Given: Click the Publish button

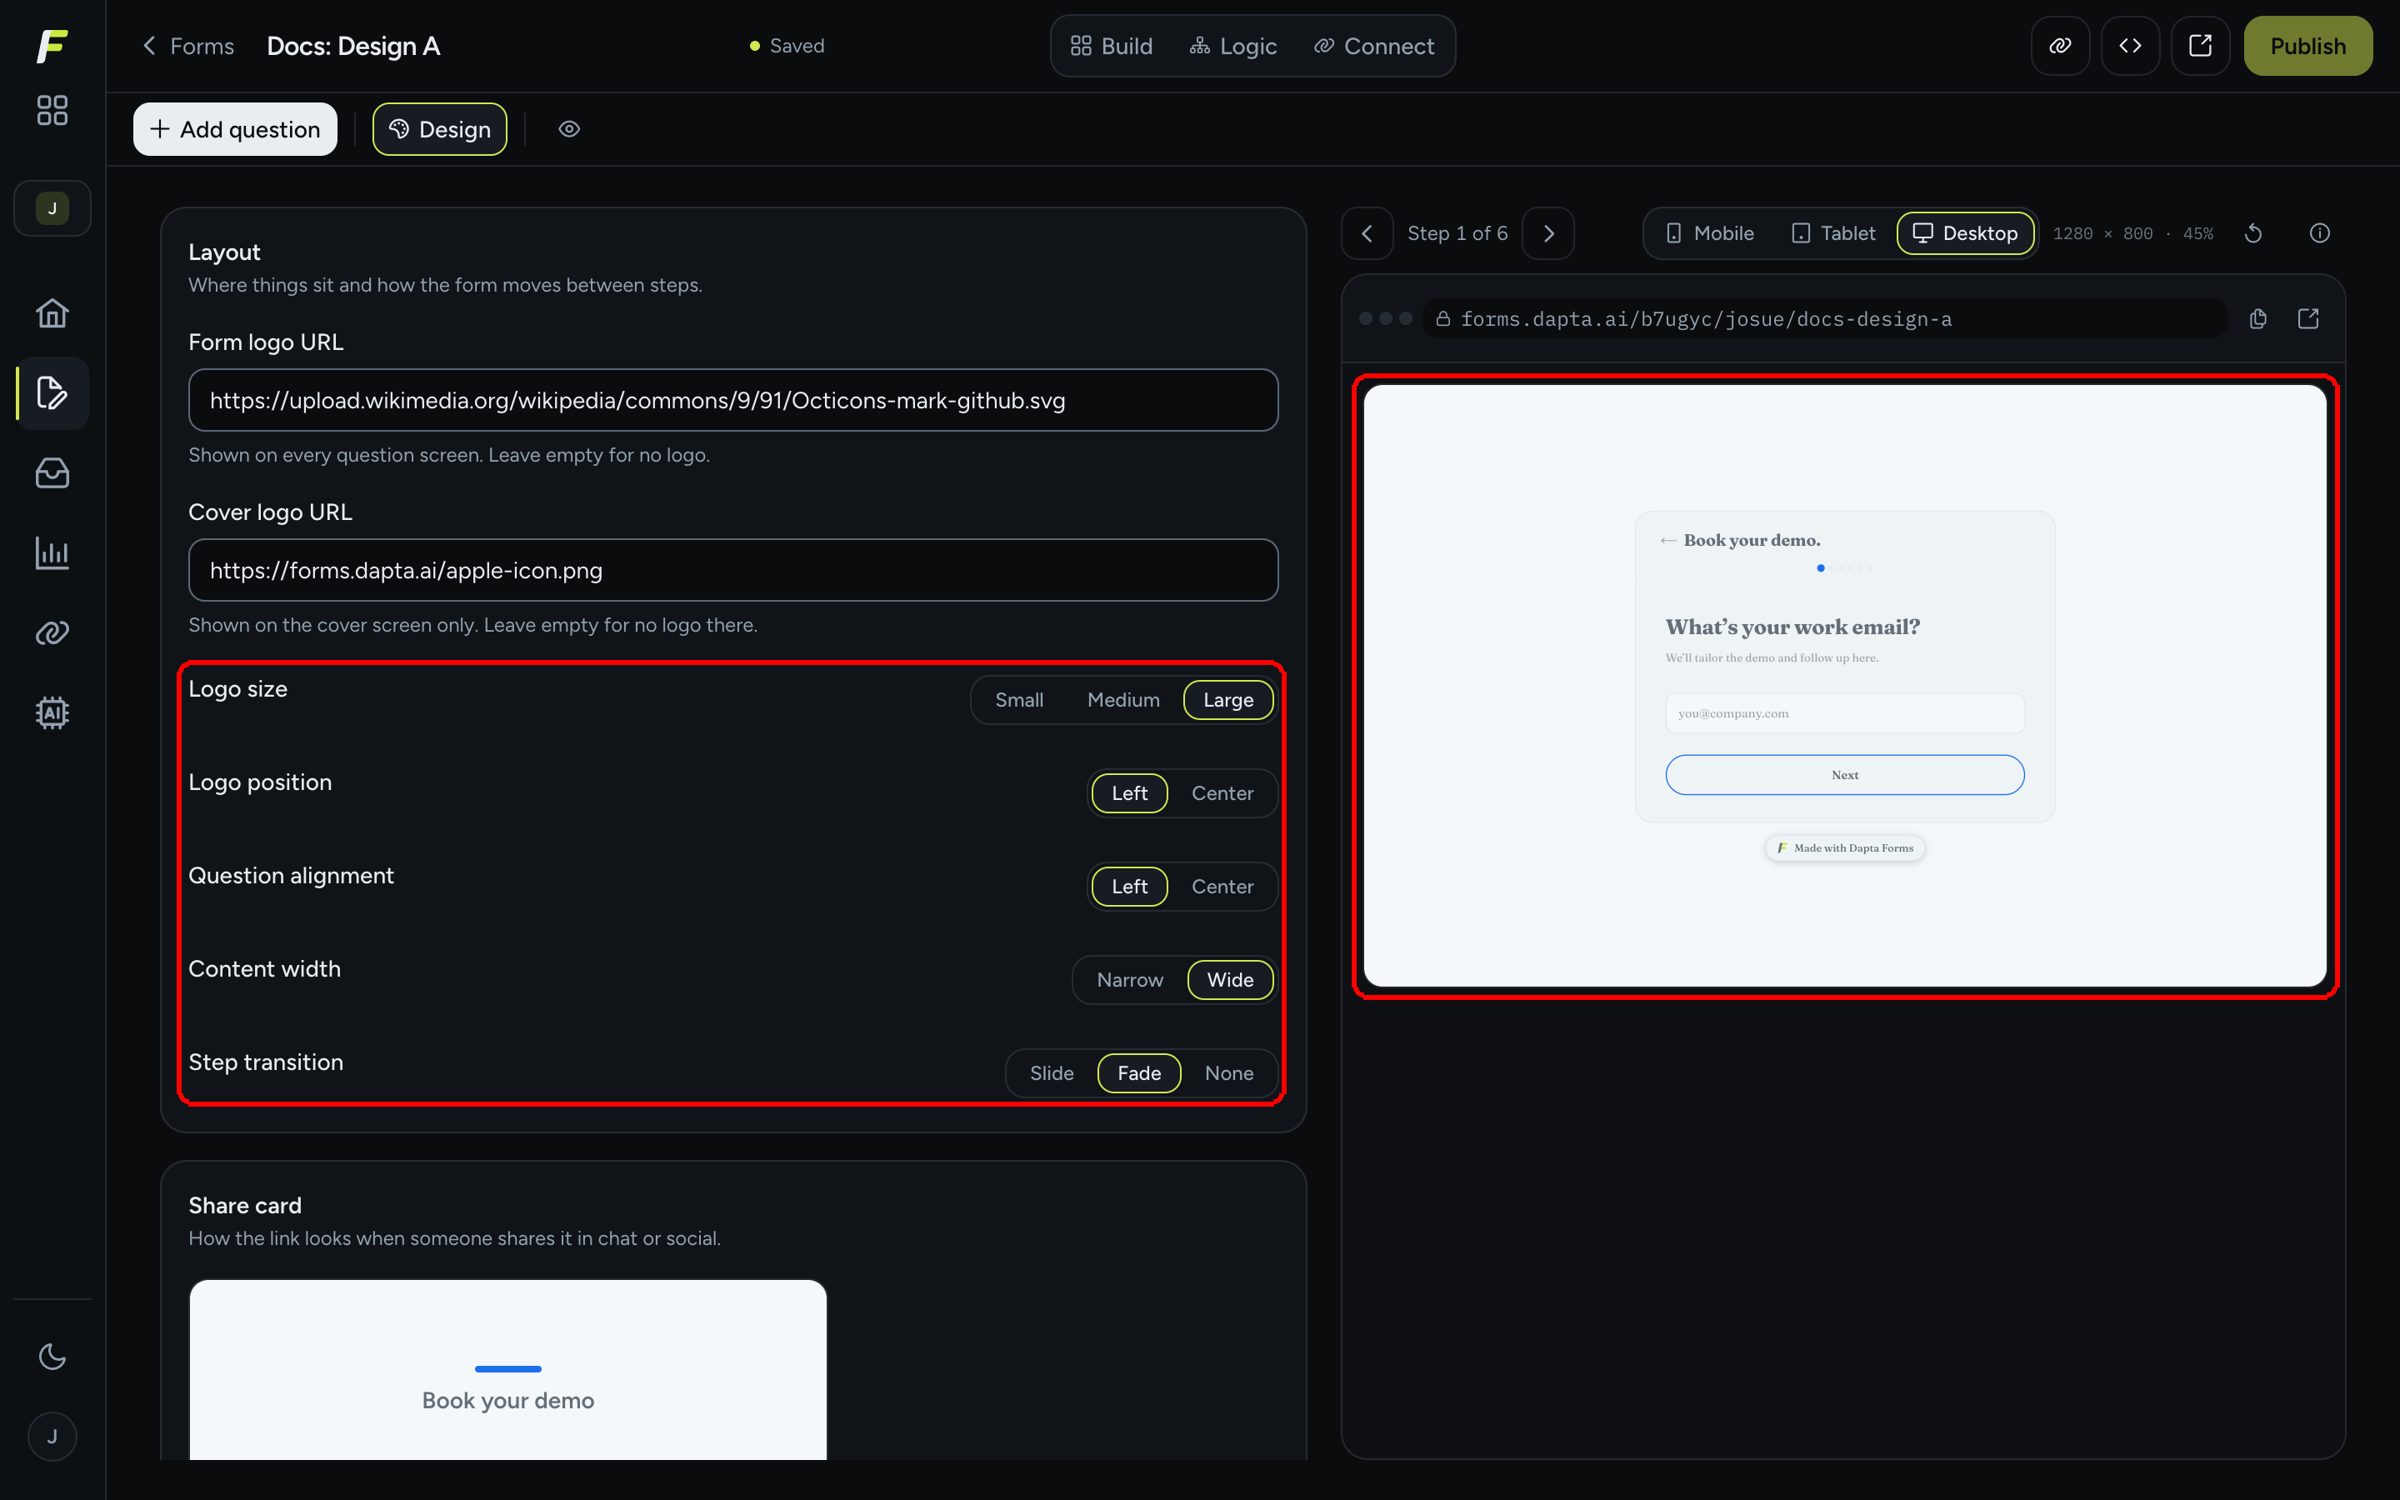Looking at the screenshot, I should [x=2307, y=46].
